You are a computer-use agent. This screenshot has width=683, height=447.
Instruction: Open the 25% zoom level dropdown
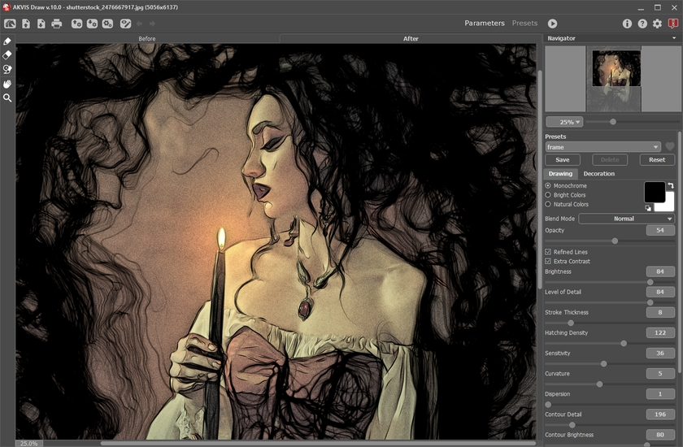point(564,122)
